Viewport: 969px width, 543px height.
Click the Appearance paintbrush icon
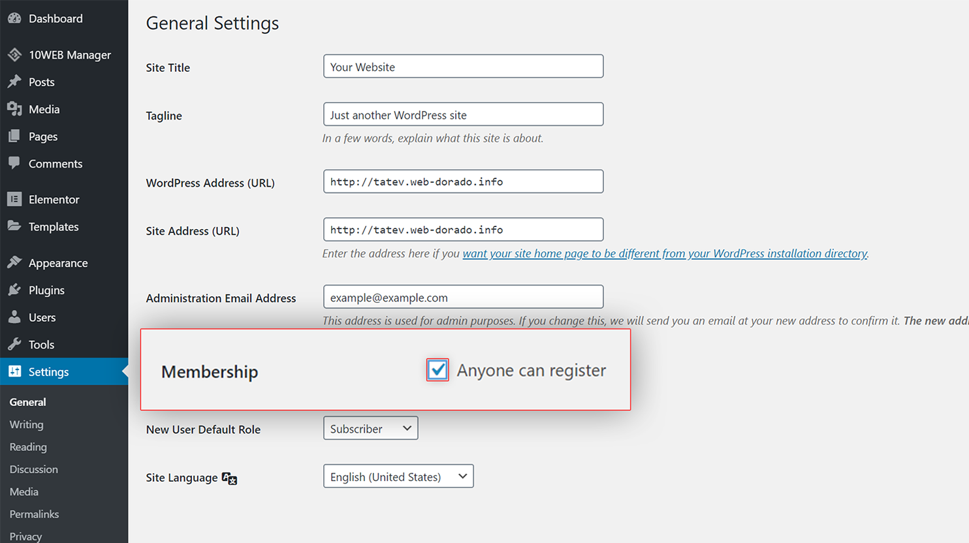tap(14, 262)
